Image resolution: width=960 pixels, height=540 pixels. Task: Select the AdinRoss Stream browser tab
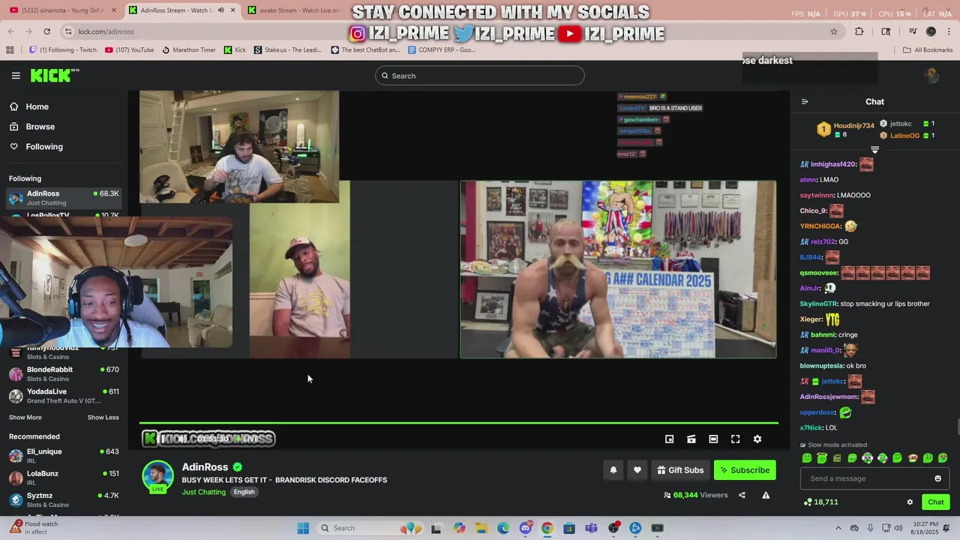pyautogui.click(x=181, y=10)
